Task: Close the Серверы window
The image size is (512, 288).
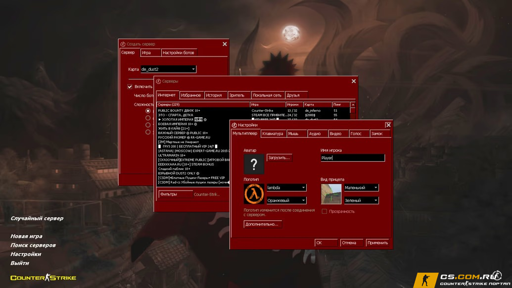Action: (x=354, y=81)
